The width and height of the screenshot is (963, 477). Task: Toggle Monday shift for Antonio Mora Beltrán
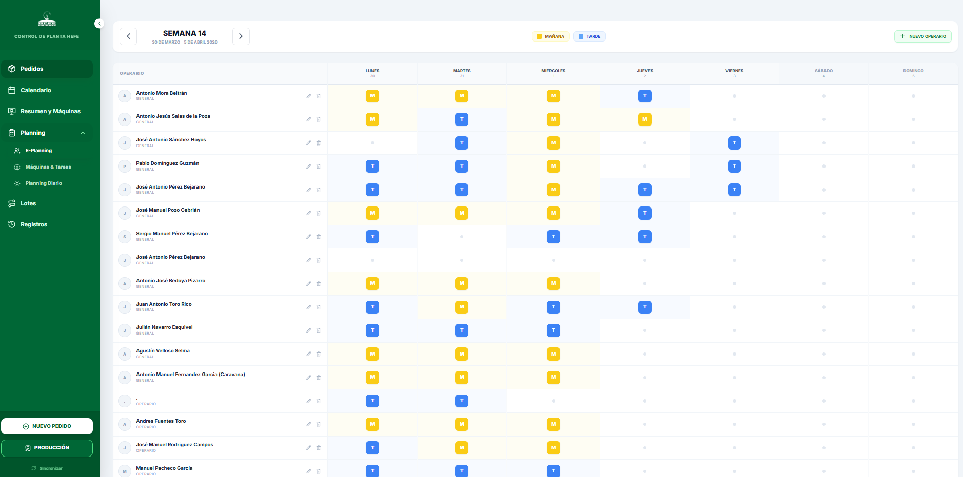[x=372, y=96]
